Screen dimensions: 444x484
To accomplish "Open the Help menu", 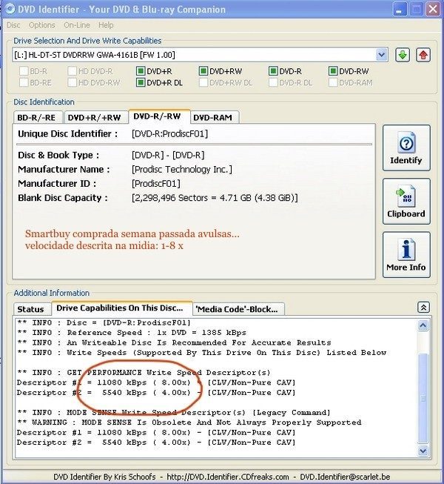I will pos(106,25).
